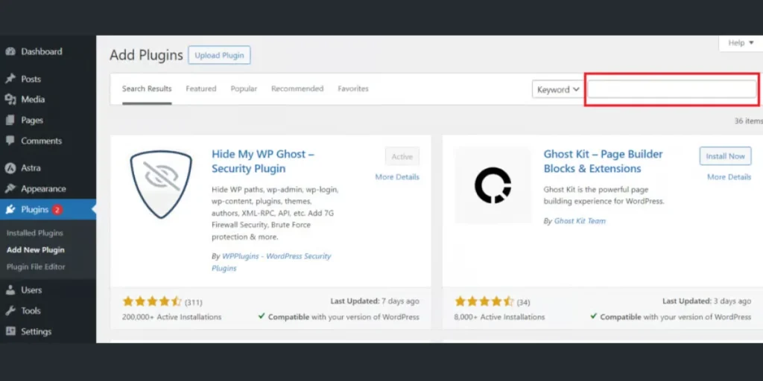763x381 pixels.
Task: Click the Comments speech bubble icon
Action: pos(10,141)
